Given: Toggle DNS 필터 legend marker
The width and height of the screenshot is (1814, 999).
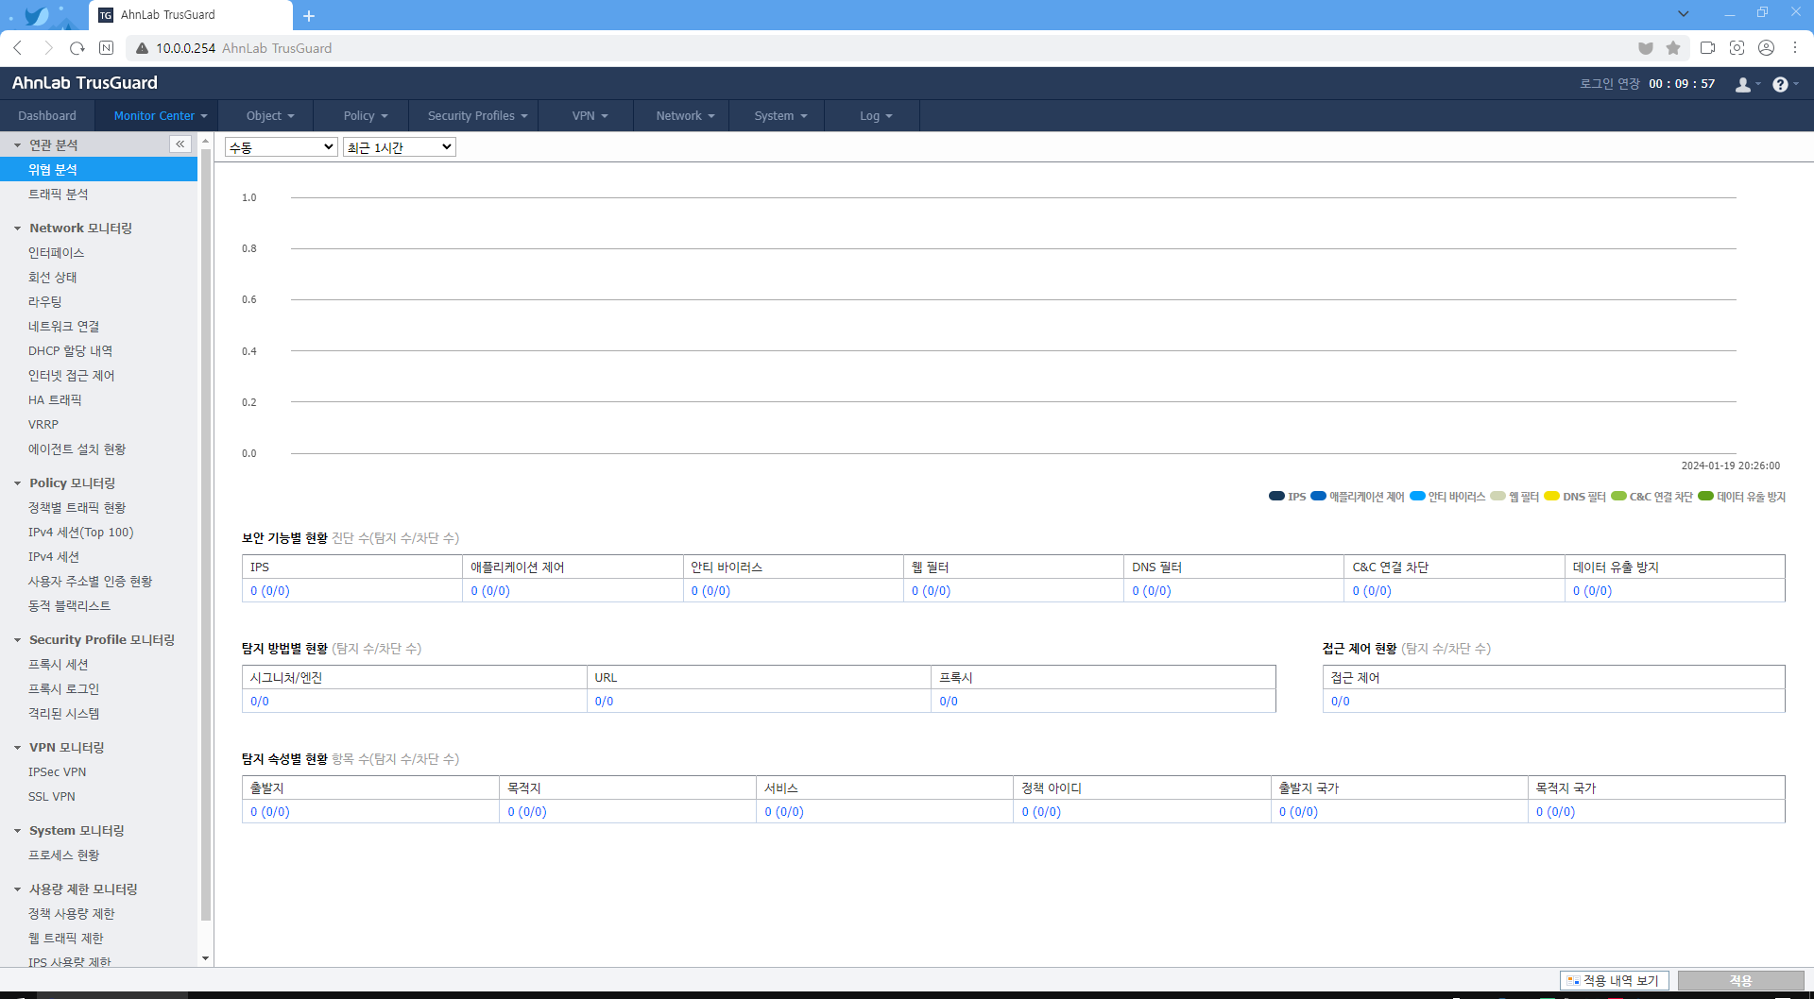Looking at the screenshot, I should 1551,496.
